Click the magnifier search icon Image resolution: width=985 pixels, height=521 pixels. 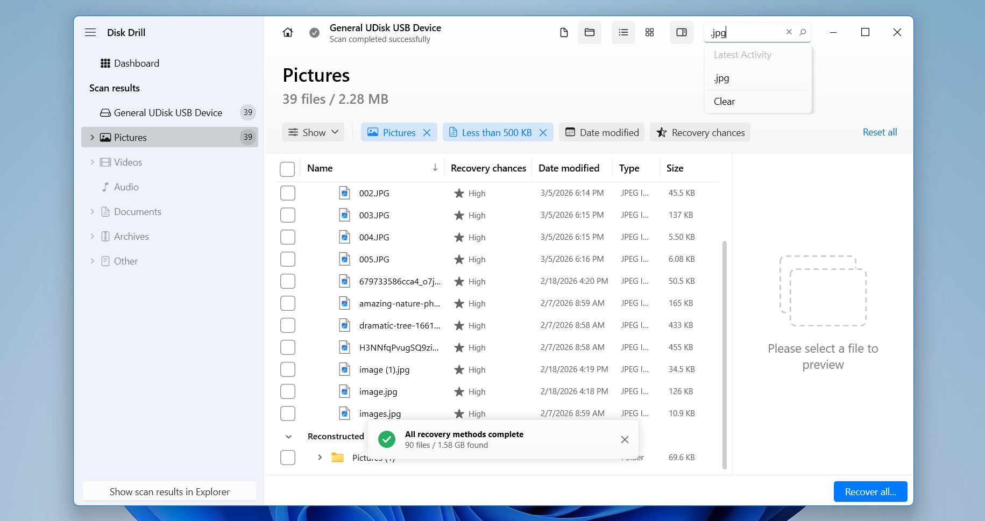803,32
